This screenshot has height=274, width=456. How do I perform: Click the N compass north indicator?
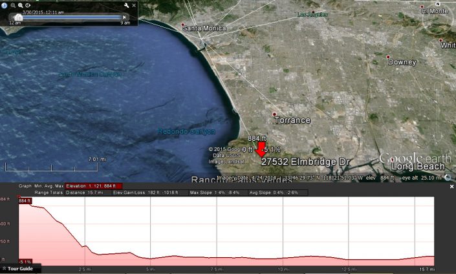click(437, 4)
